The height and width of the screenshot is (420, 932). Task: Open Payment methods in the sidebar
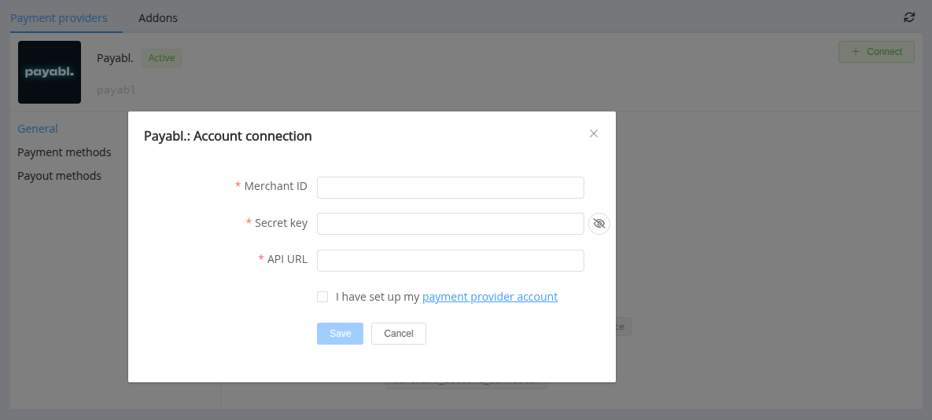[64, 152]
